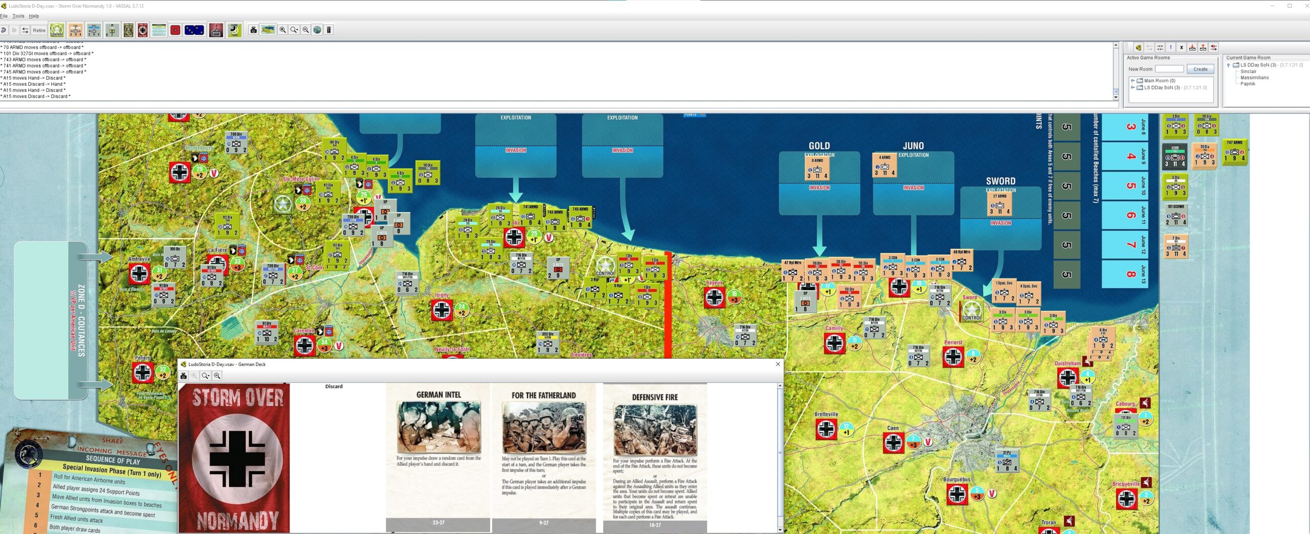Click the Carentan German control marker
Screen dimensions: 1310x534
[304, 345]
